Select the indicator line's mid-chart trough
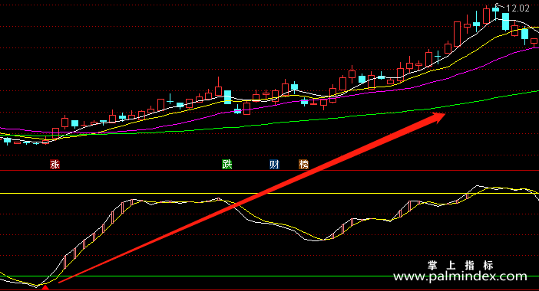This screenshot has width=539, height=291. [x=316, y=240]
